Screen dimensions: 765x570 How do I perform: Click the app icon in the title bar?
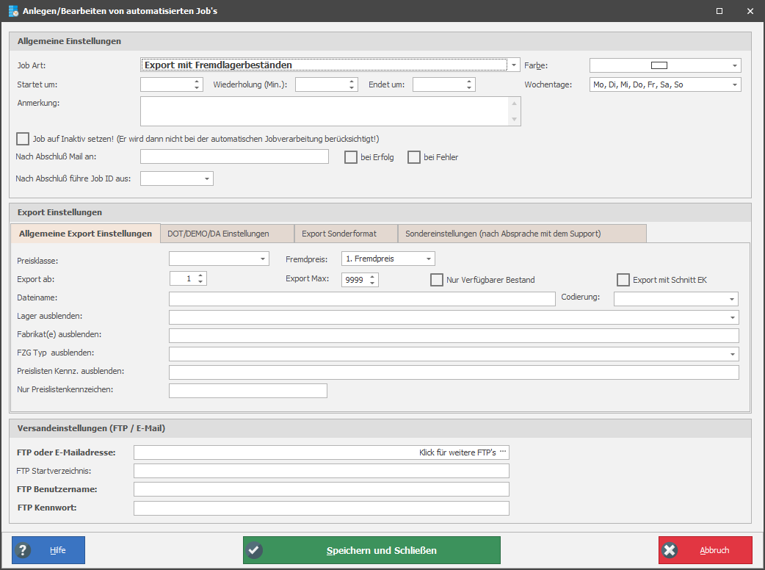(13, 11)
